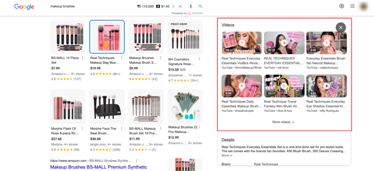Viewport: 374px width, 171px height.
Task: Click the blue magnifier search icon
Action: point(201,7)
